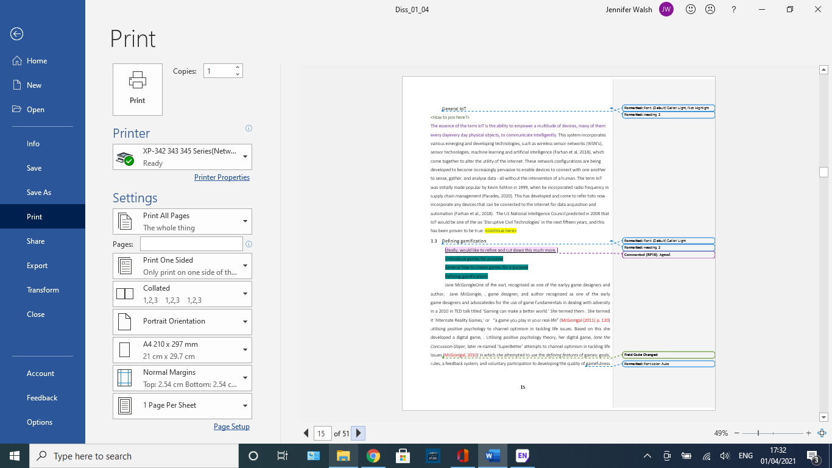Click the back arrow to exit Backstage

[16, 34]
